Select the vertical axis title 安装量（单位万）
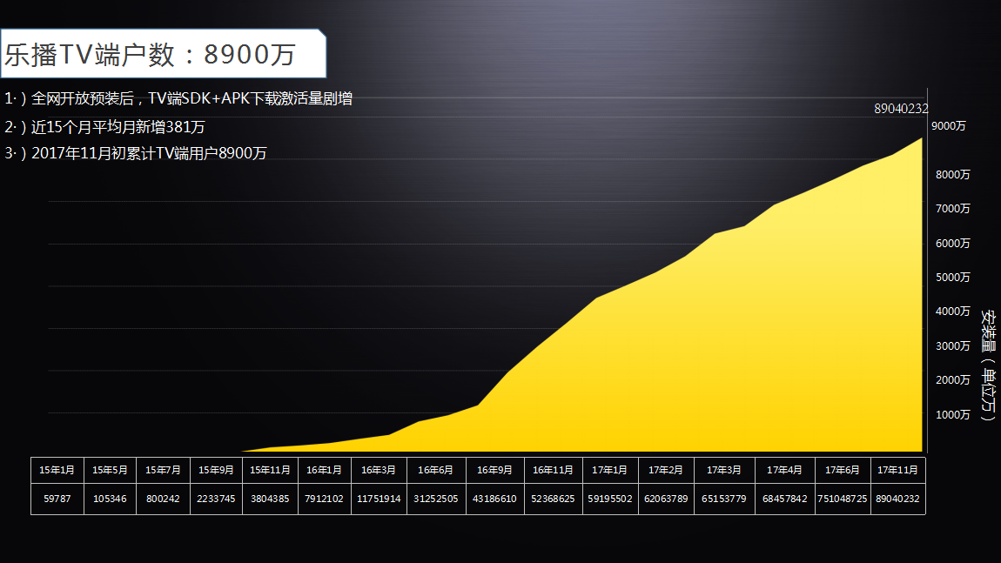 click(987, 365)
